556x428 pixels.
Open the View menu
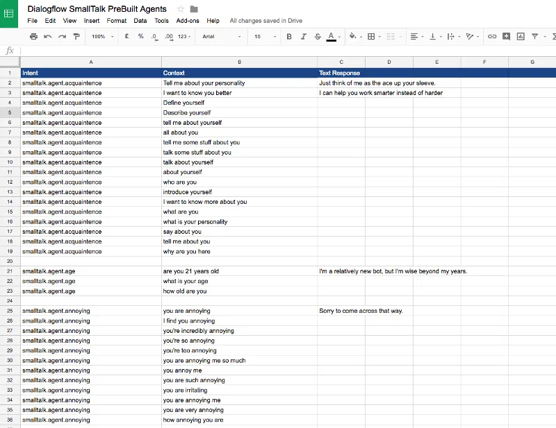[x=69, y=21]
